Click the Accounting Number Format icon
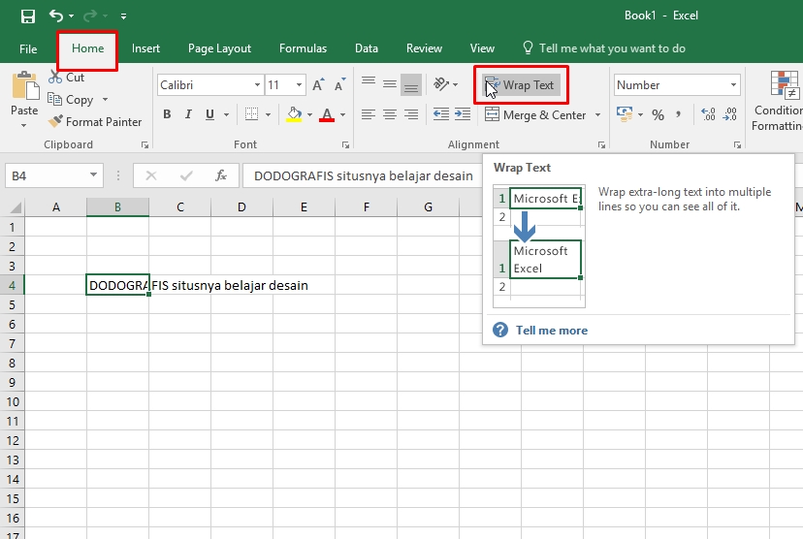Image resolution: width=803 pixels, height=539 pixels. point(625,114)
